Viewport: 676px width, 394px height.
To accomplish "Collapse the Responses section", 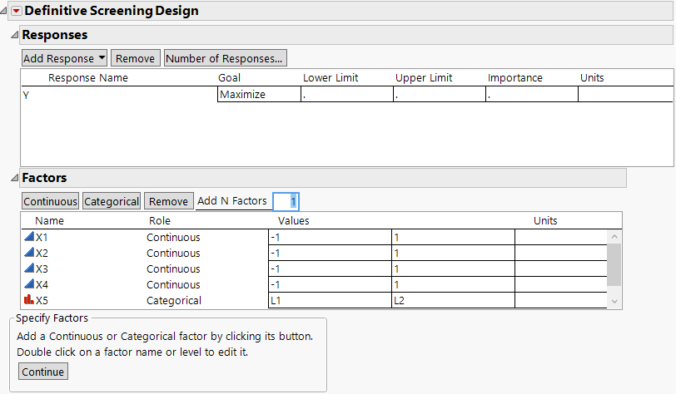I will (x=13, y=35).
